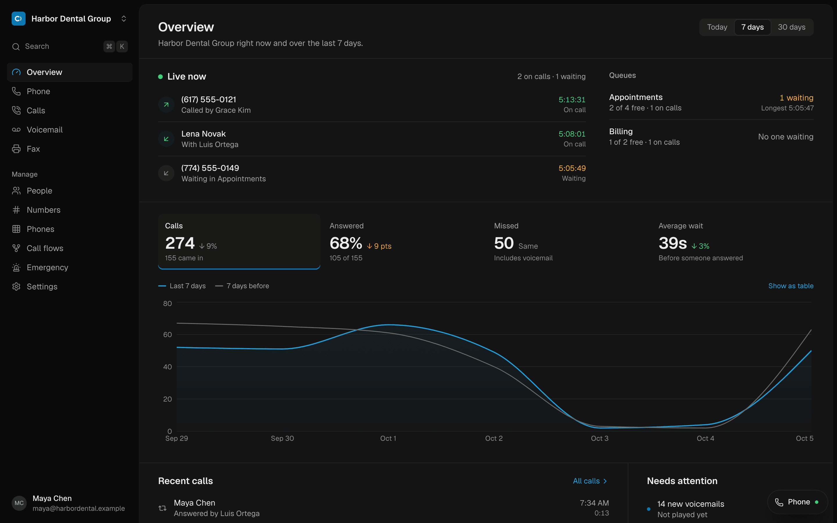Select the 7 days range tab
This screenshot has height=523, width=837.
click(752, 27)
